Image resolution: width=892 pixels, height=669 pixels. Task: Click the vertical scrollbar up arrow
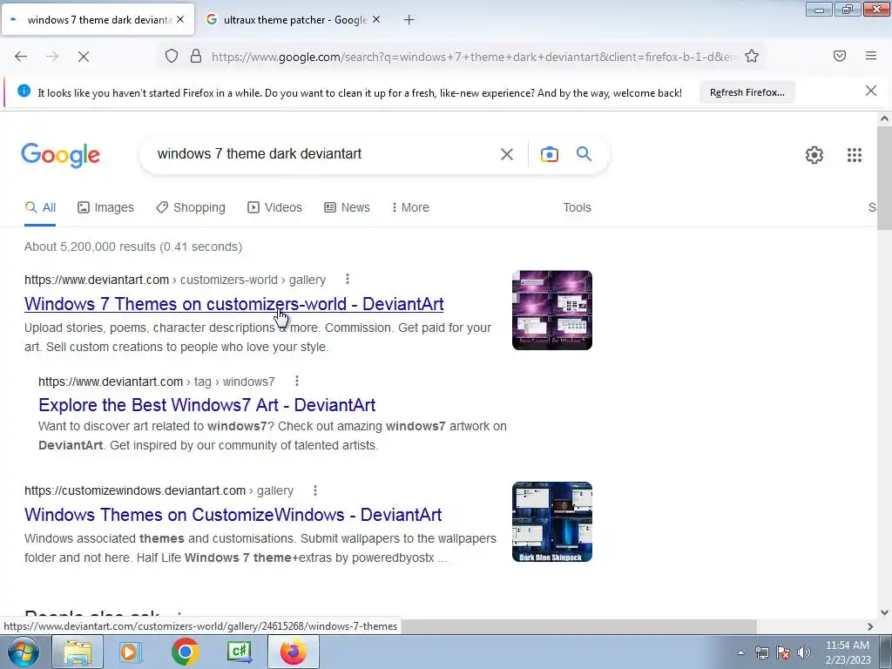click(884, 118)
